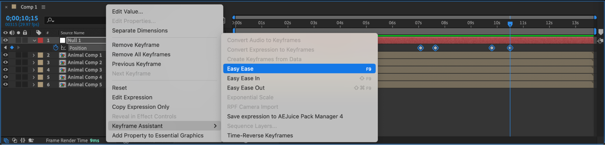Open the Comp 1 panel menu icon
The width and height of the screenshot is (605, 145).
click(x=44, y=7)
